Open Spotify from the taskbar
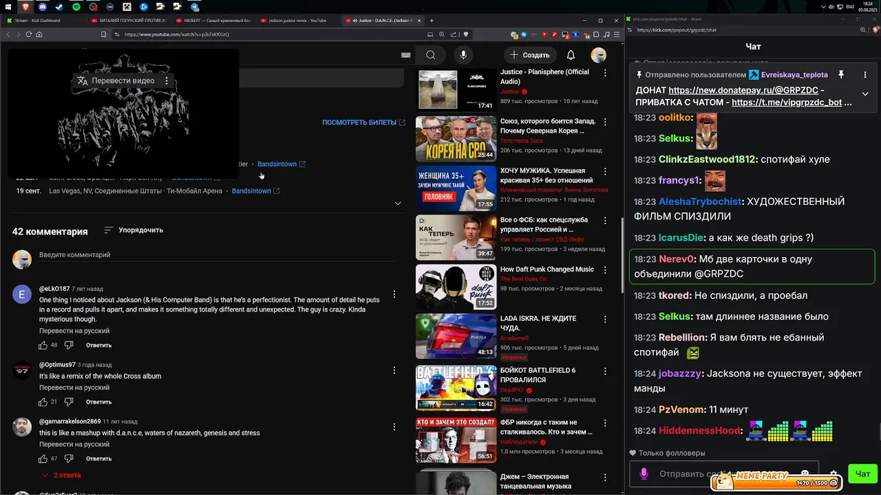This screenshot has height=495, width=881. click(x=76, y=6)
